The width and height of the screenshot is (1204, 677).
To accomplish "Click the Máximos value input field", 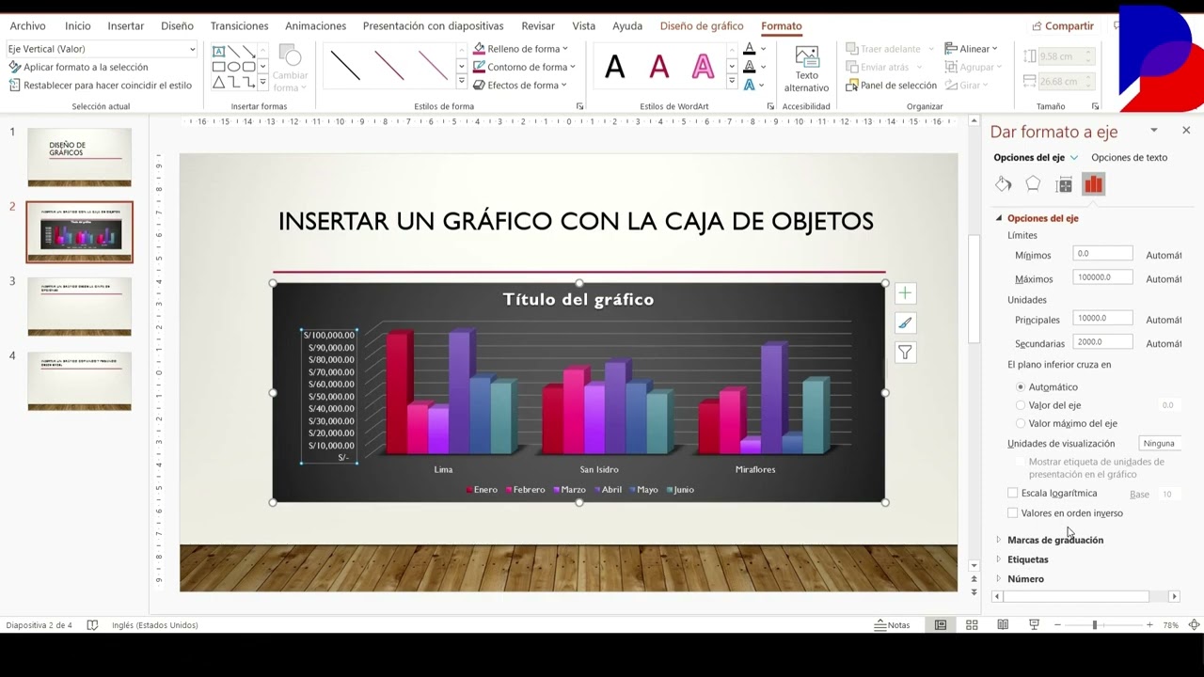I will click(x=1102, y=277).
